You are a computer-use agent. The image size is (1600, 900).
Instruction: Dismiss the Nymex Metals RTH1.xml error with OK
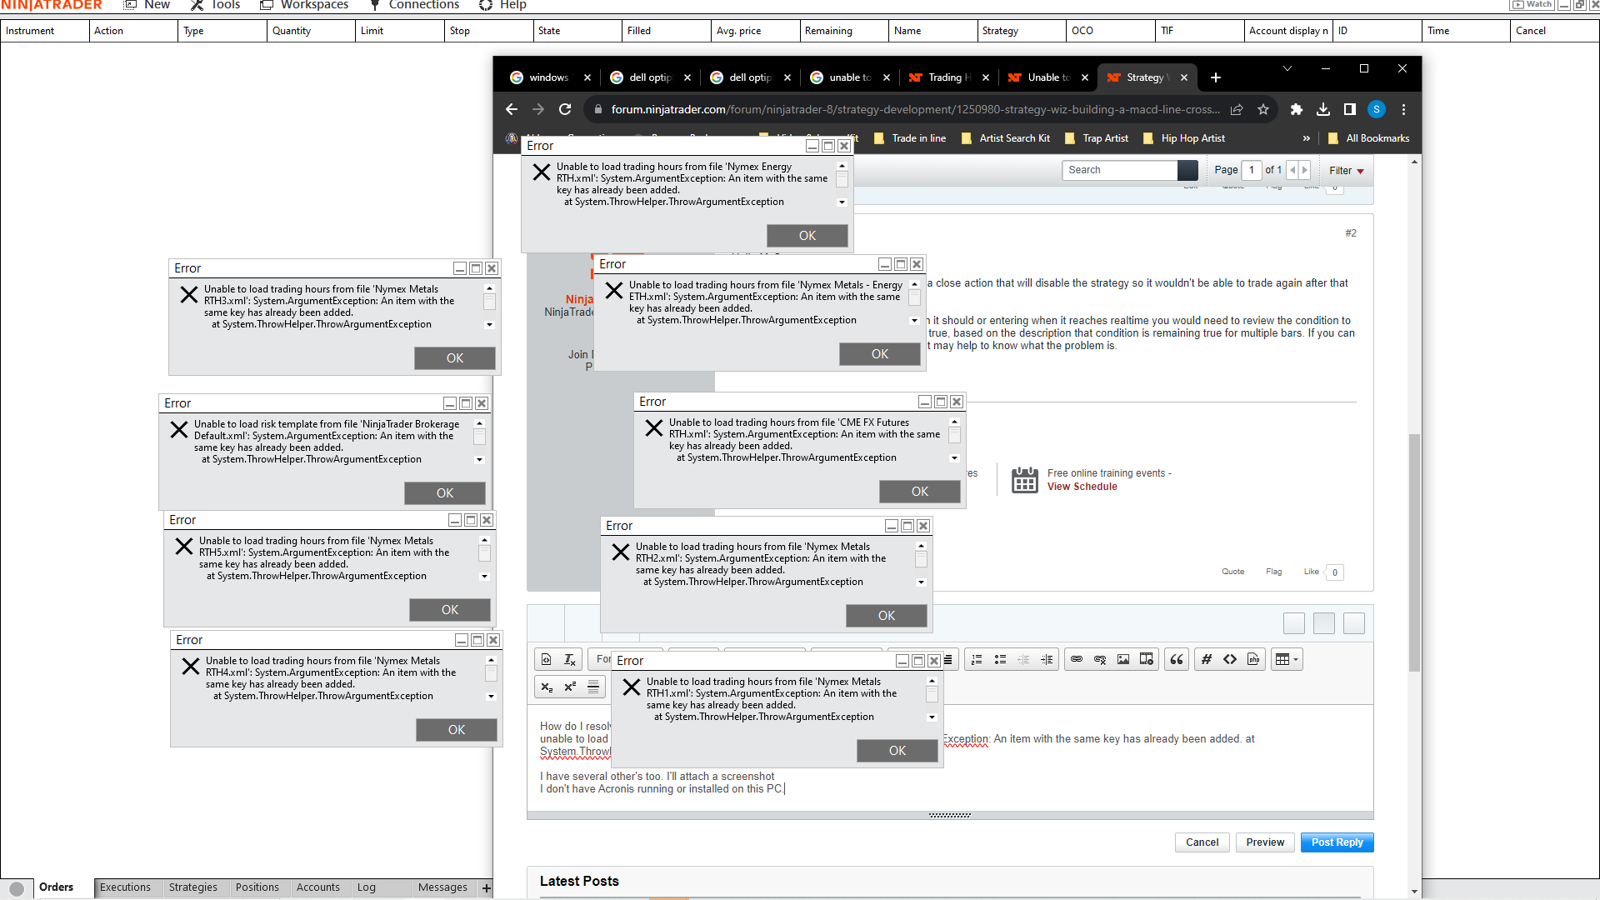pyautogui.click(x=897, y=750)
